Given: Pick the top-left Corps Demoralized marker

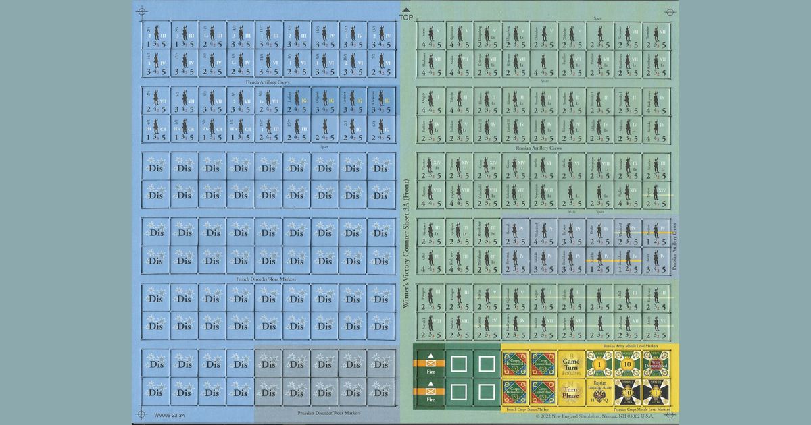Looking at the screenshot, I should coord(515,364).
